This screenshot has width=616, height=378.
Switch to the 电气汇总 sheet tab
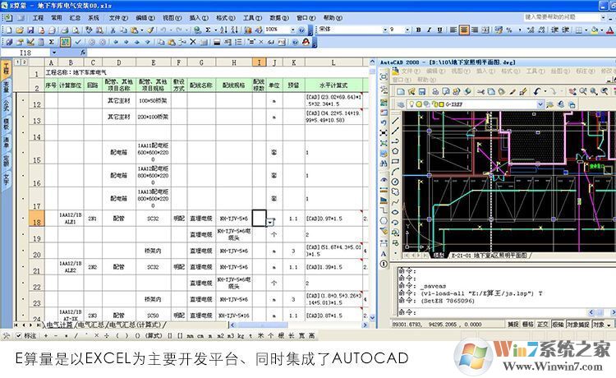coord(90,325)
